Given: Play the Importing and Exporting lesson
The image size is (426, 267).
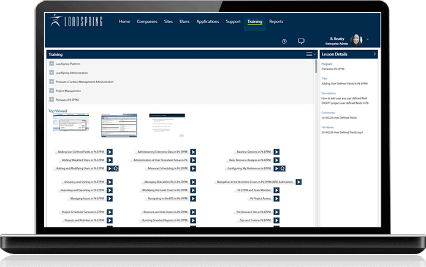Looking at the screenshot, I should (x=110, y=191).
